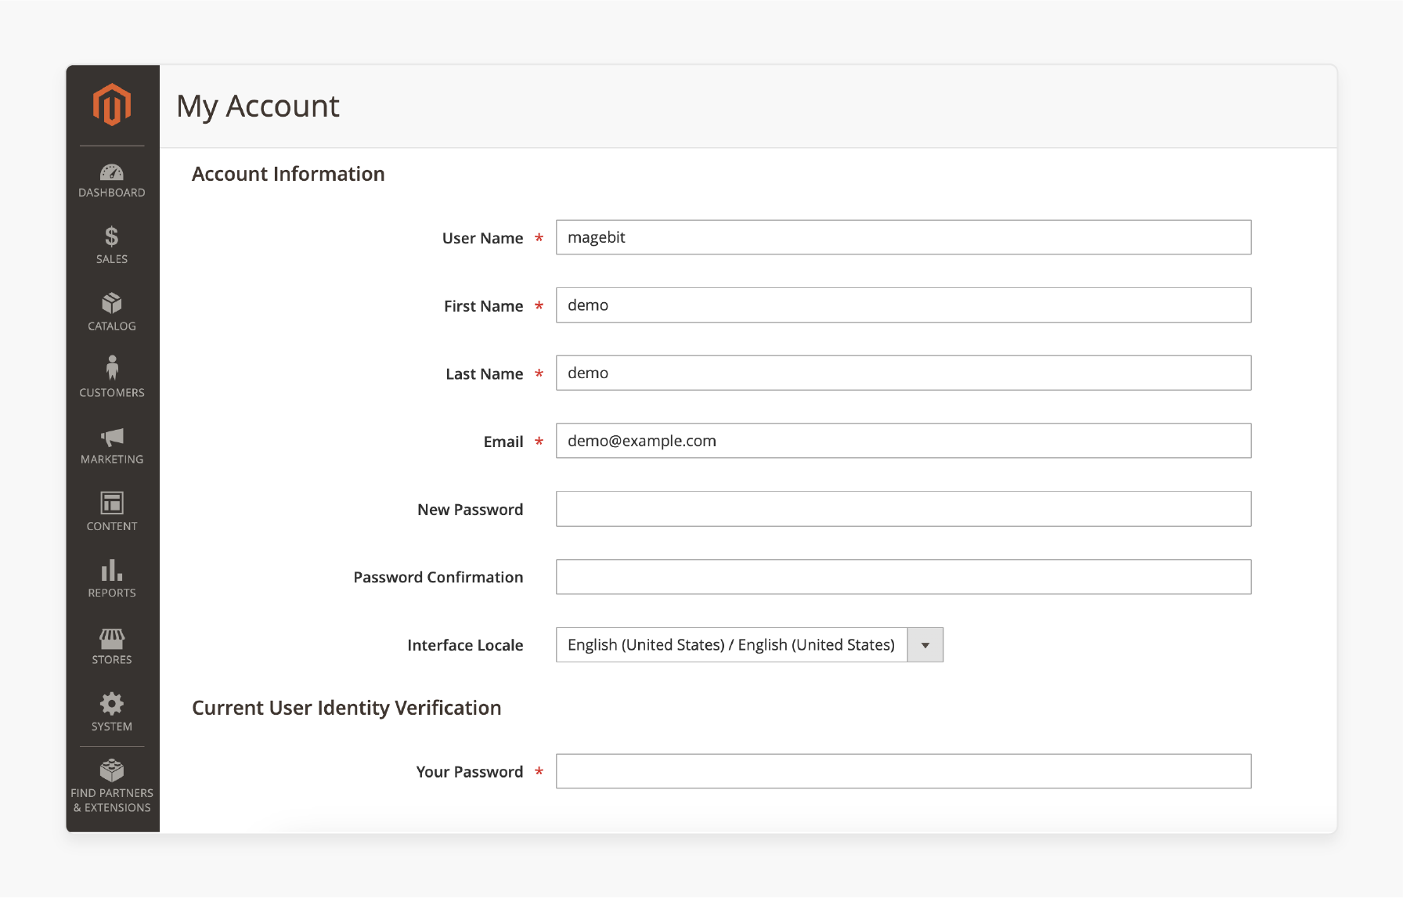Click Current User Identity Verification heading

[347, 708]
